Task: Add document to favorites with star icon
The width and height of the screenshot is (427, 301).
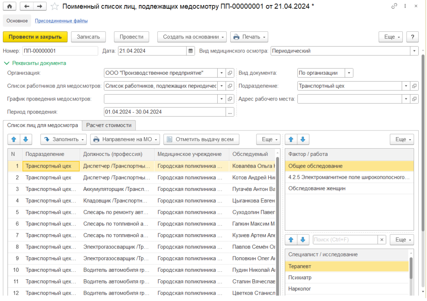Action: coord(55,6)
